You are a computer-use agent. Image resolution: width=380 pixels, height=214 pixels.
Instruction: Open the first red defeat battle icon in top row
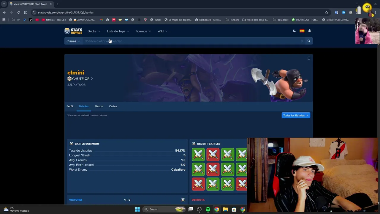213,155
